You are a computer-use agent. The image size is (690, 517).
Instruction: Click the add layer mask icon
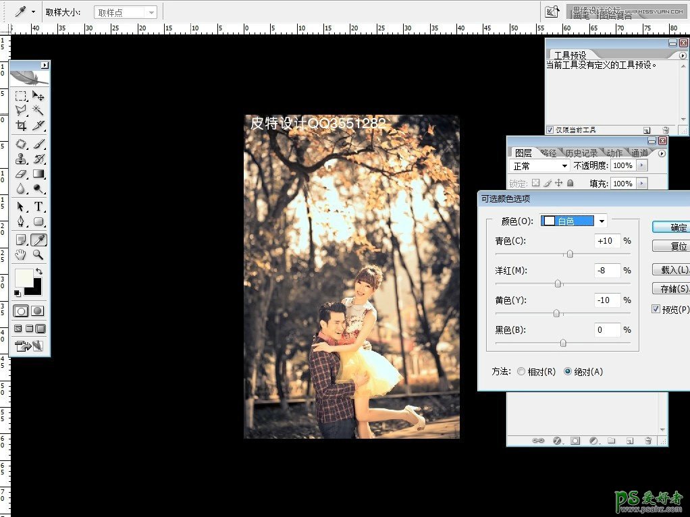tap(575, 441)
